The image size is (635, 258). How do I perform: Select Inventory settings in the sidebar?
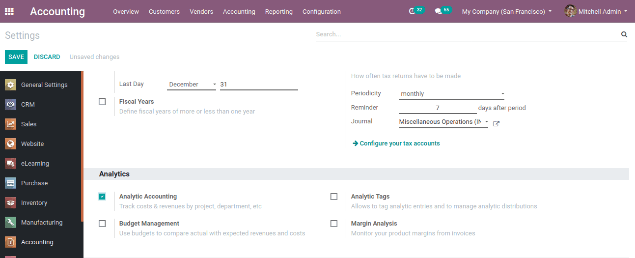(x=34, y=202)
